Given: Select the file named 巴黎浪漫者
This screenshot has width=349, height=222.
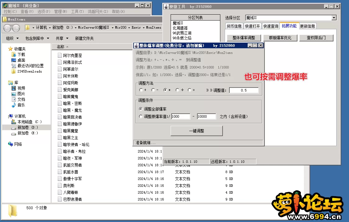Looking at the screenshot, I should (72, 199).
